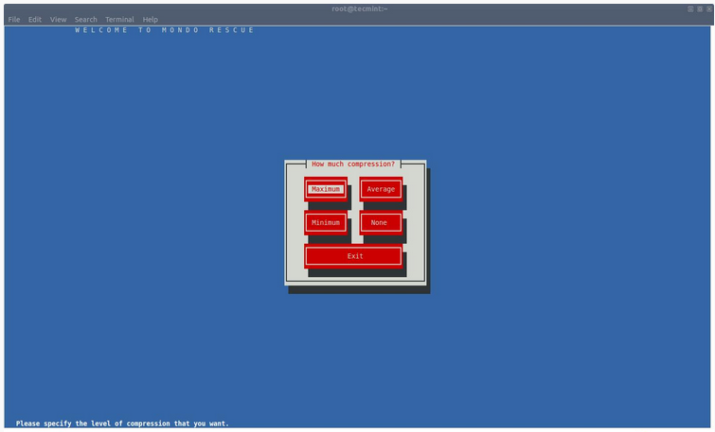This screenshot has width=715, height=432.
Task: Pick the Minimum compression option
Action: coord(325,223)
